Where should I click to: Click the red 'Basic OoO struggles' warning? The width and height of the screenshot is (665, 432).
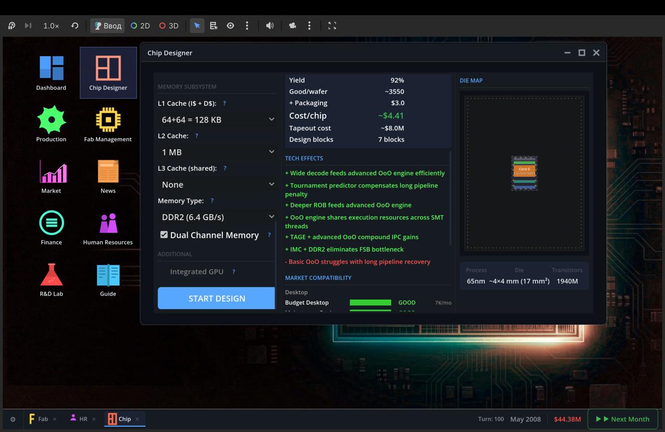pos(357,262)
